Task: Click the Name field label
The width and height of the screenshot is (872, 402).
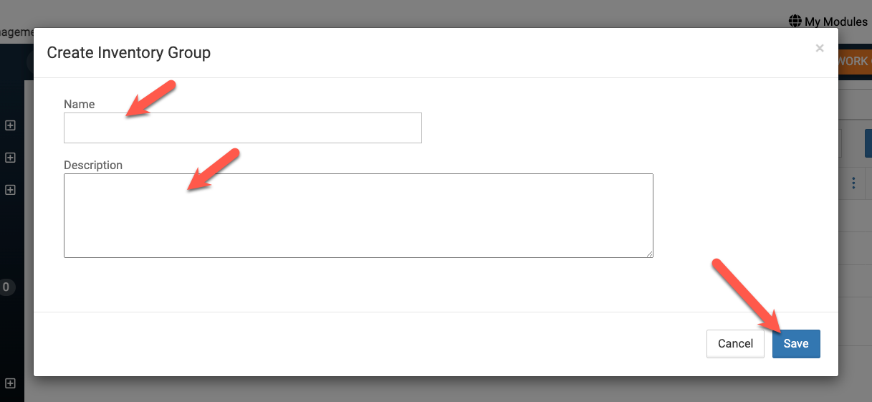Action: click(79, 104)
